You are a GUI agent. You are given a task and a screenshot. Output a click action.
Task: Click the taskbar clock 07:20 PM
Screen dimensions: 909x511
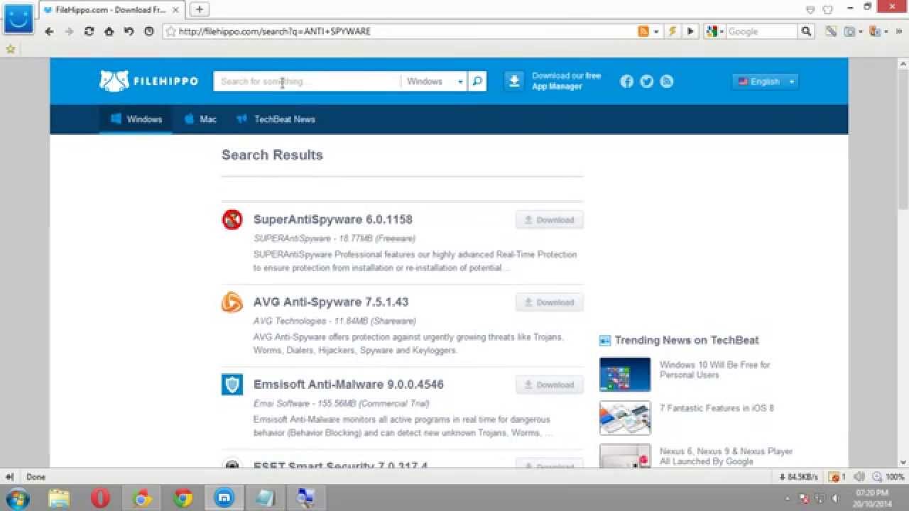pyautogui.click(x=872, y=498)
